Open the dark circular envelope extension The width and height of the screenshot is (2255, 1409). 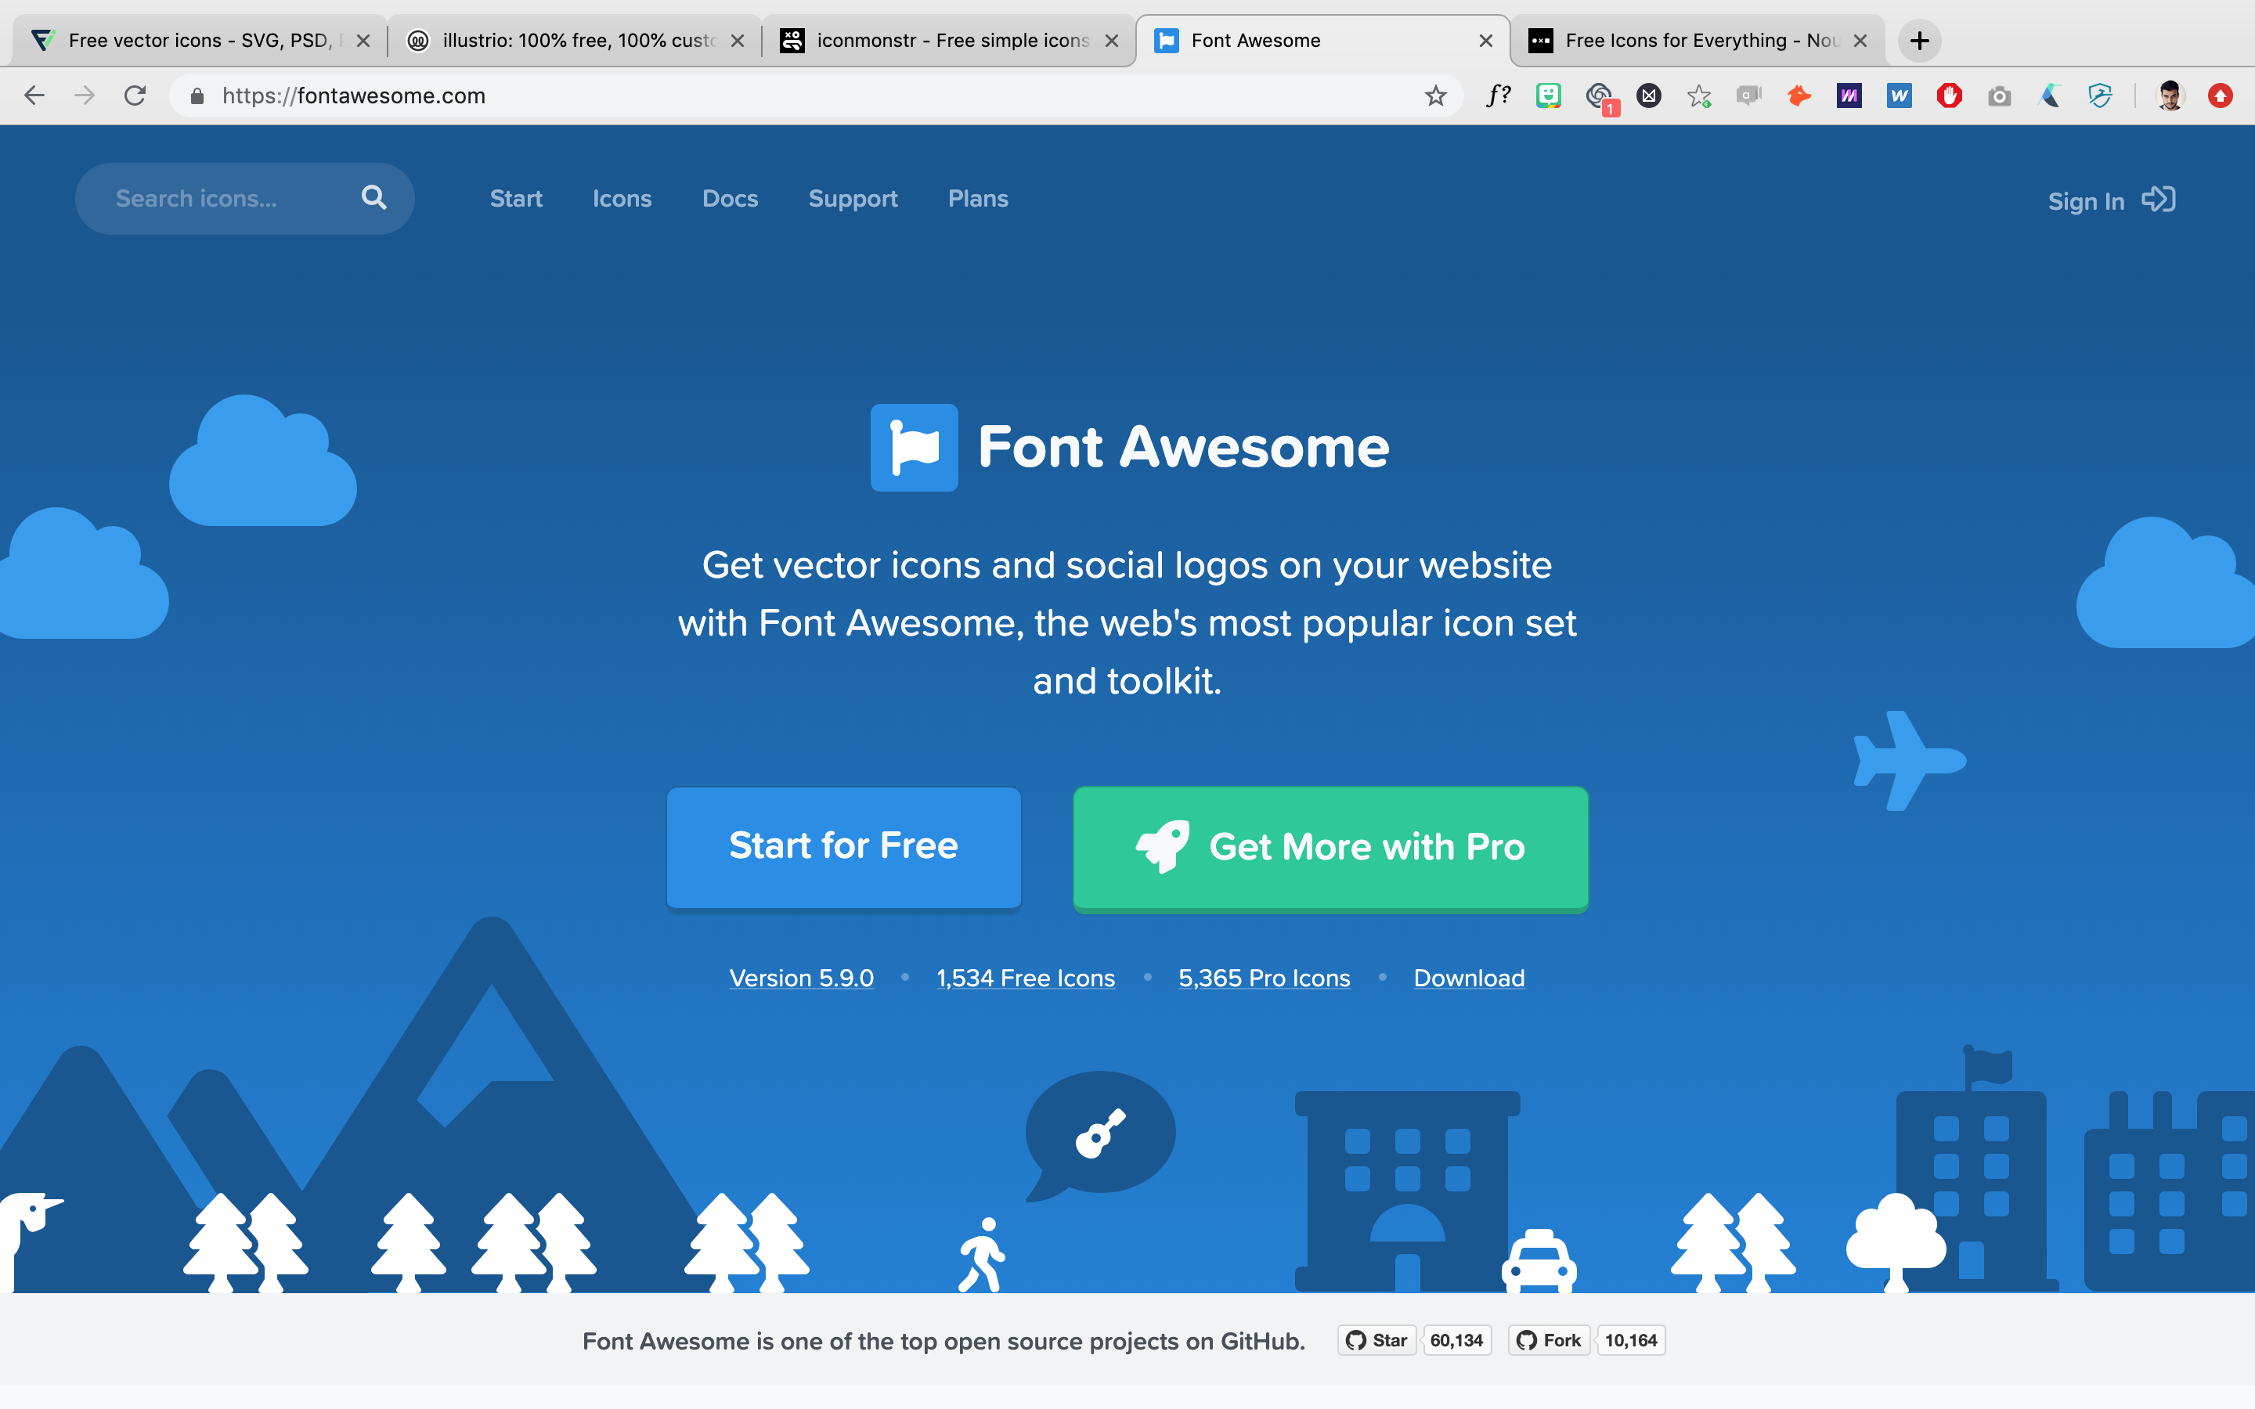(x=1648, y=96)
